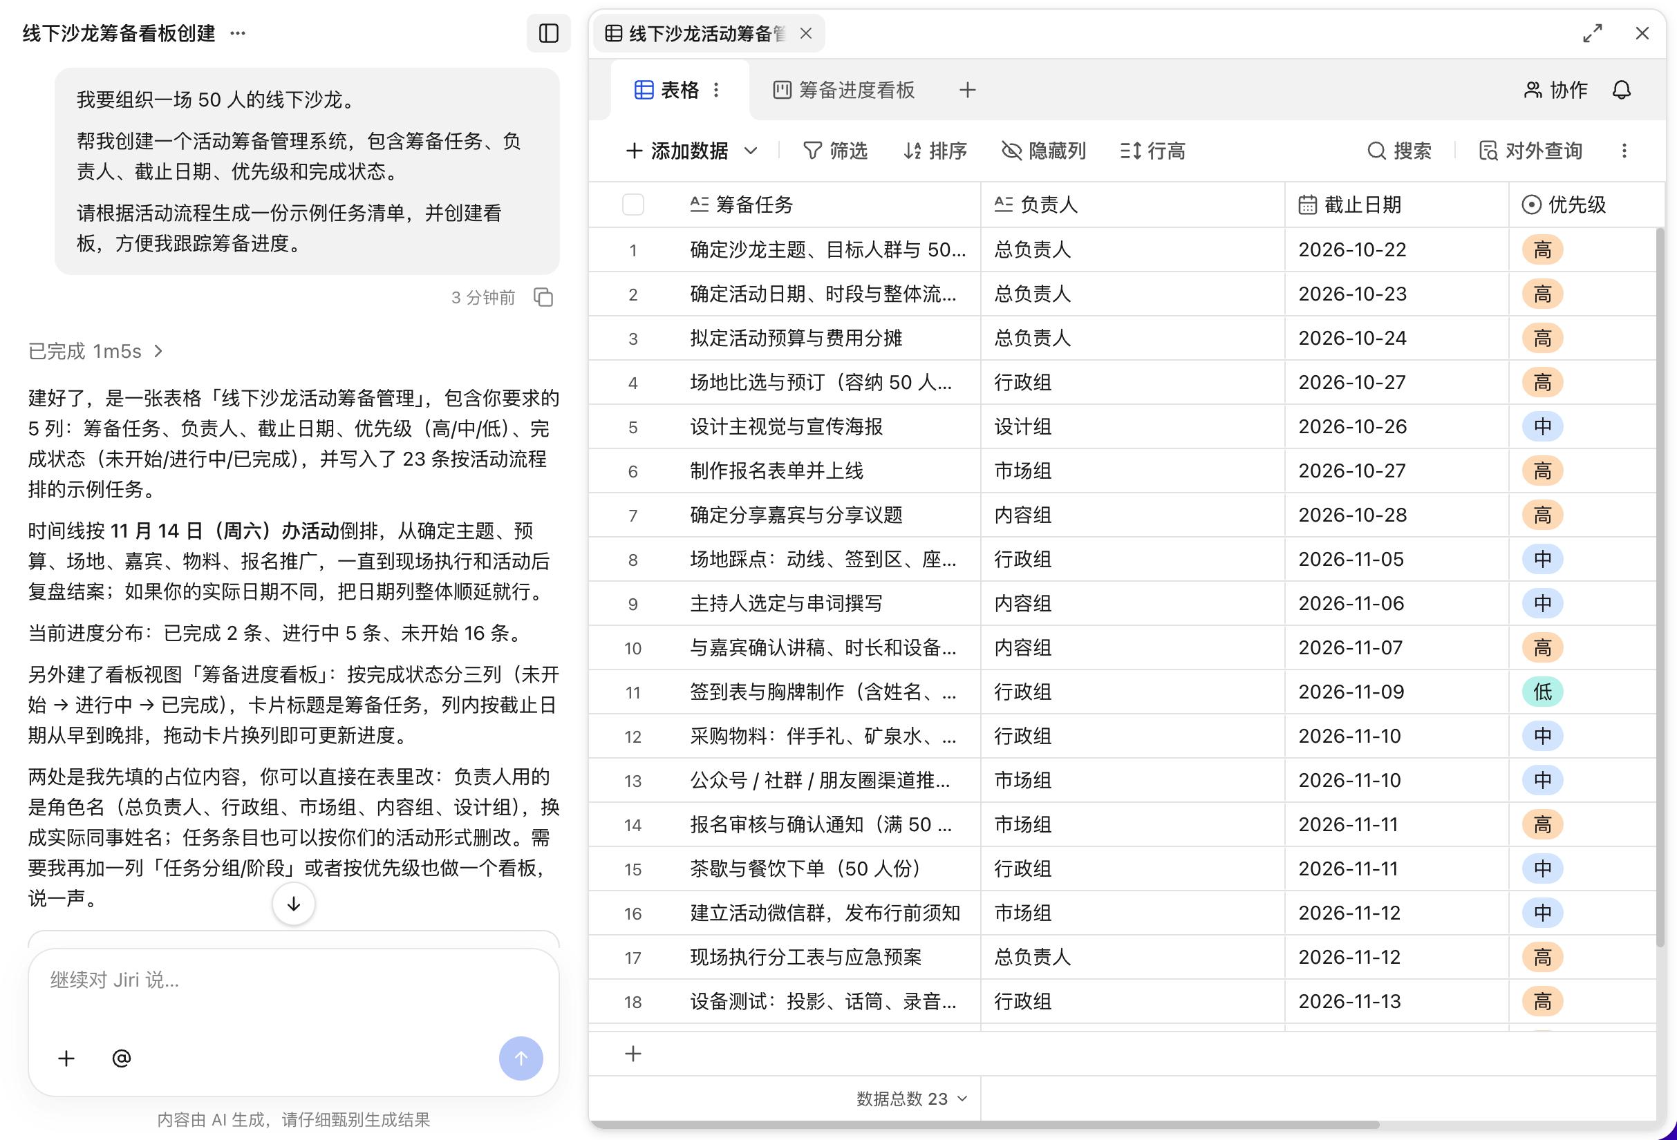
Task: Open 搜索 search
Action: tap(1399, 150)
